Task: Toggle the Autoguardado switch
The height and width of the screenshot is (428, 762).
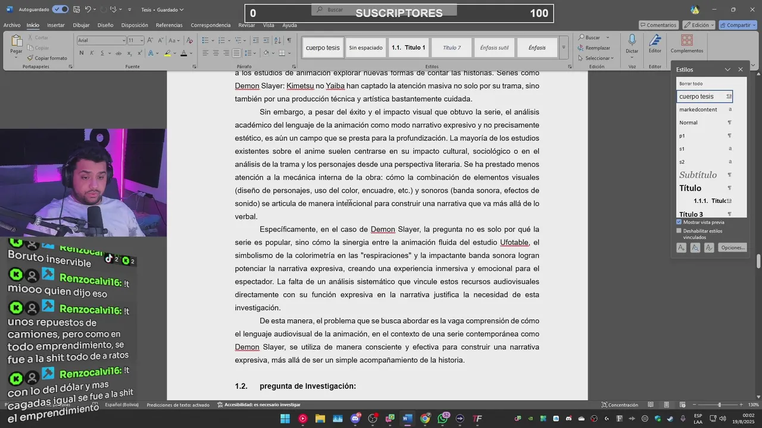Action: tap(60, 10)
